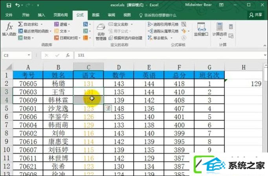
Task: Open the Text functions list
Action: (x=62, y=31)
